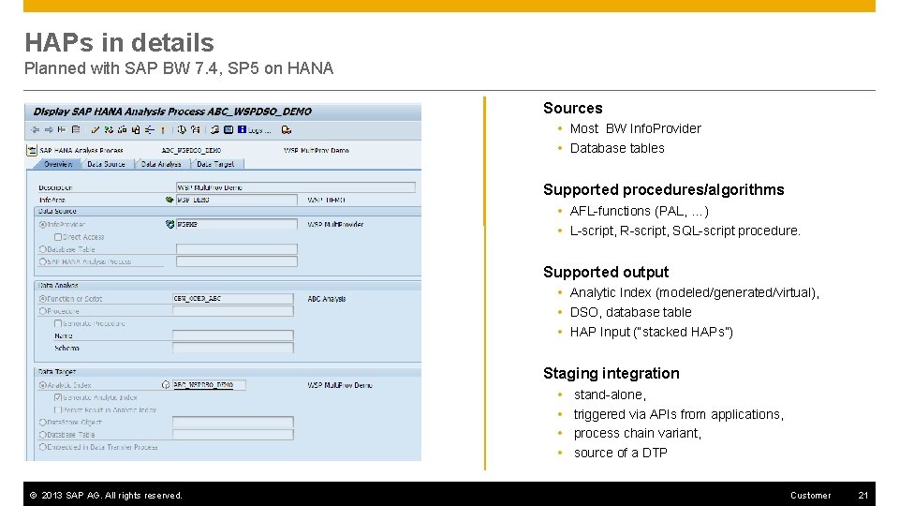Select the DataStore Object radio button
The image size is (899, 506).
[x=42, y=423]
